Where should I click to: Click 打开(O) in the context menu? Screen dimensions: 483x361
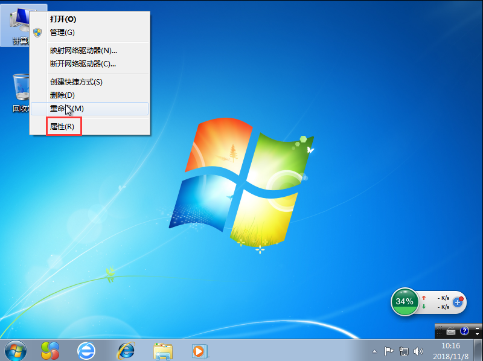click(63, 19)
